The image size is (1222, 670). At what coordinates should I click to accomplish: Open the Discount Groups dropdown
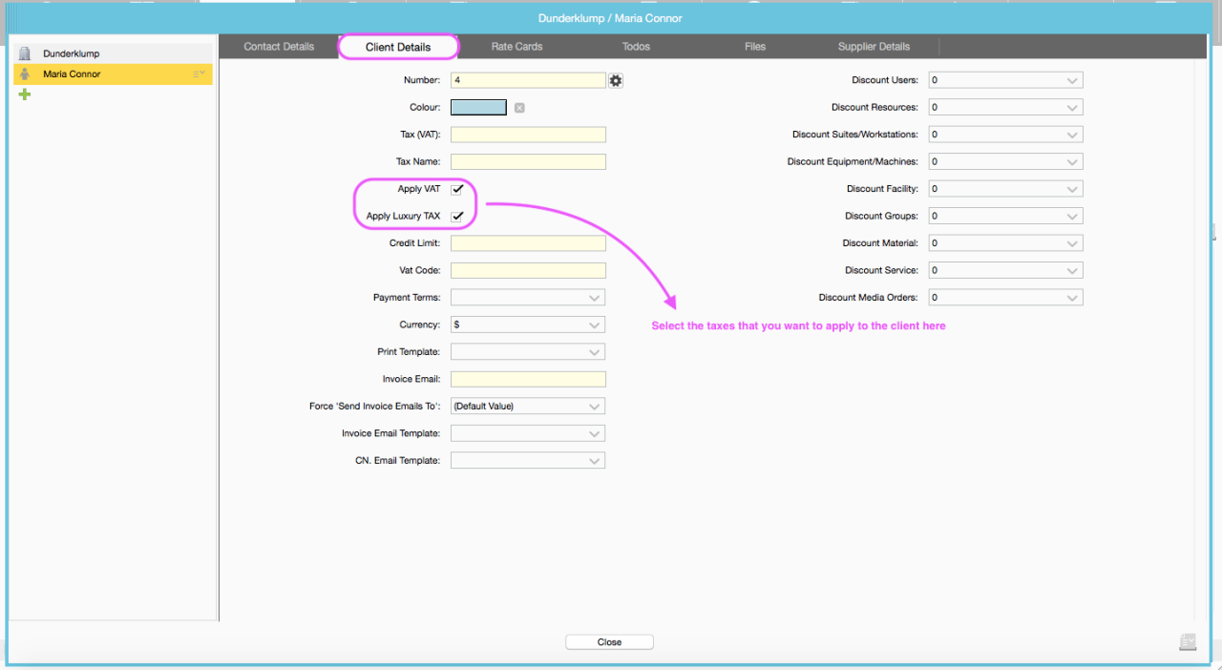pyautogui.click(x=1006, y=217)
